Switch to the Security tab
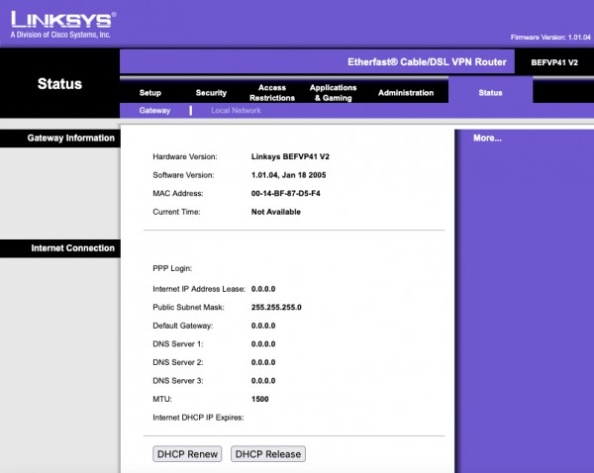The width and height of the screenshot is (594, 473). (x=211, y=93)
